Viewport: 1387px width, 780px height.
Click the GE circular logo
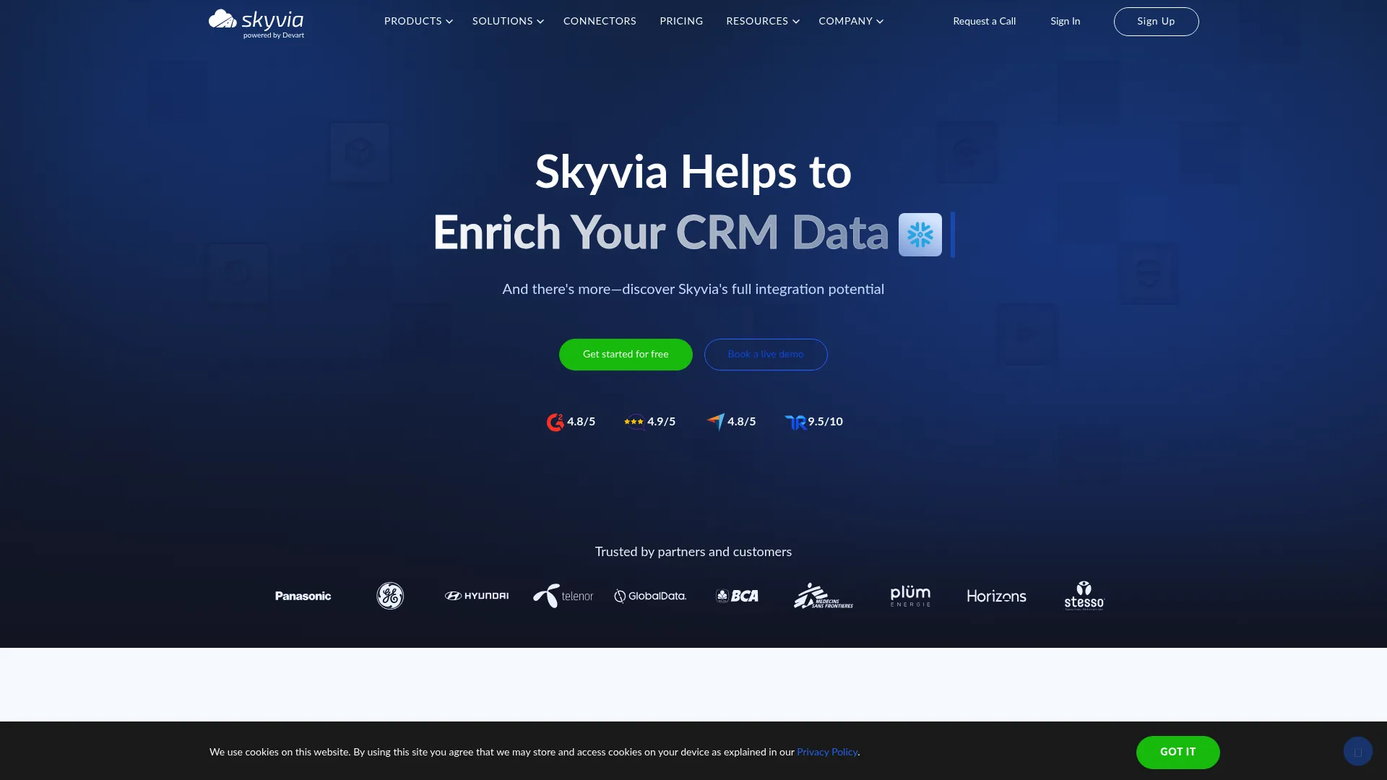(x=390, y=596)
